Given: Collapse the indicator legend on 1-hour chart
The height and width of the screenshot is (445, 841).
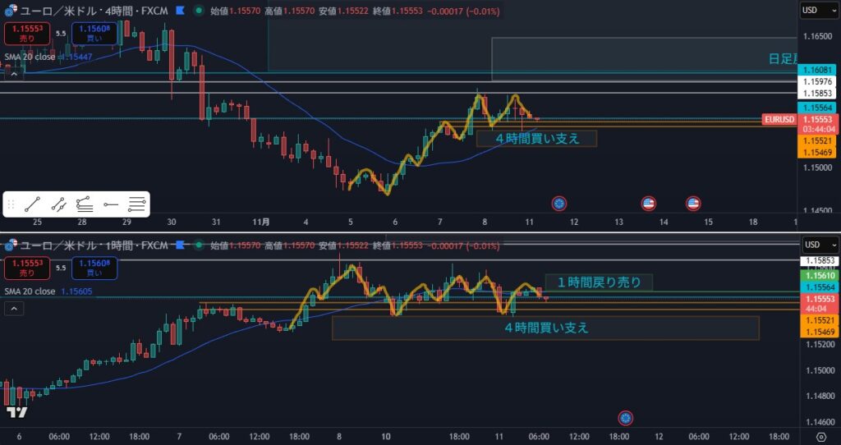Looking at the screenshot, I should (x=14, y=308).
